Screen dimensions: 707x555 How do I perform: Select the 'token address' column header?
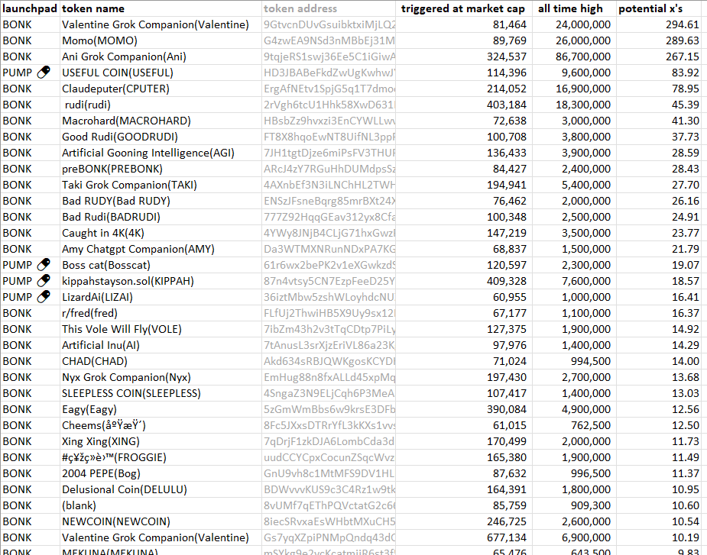(329, 8)
